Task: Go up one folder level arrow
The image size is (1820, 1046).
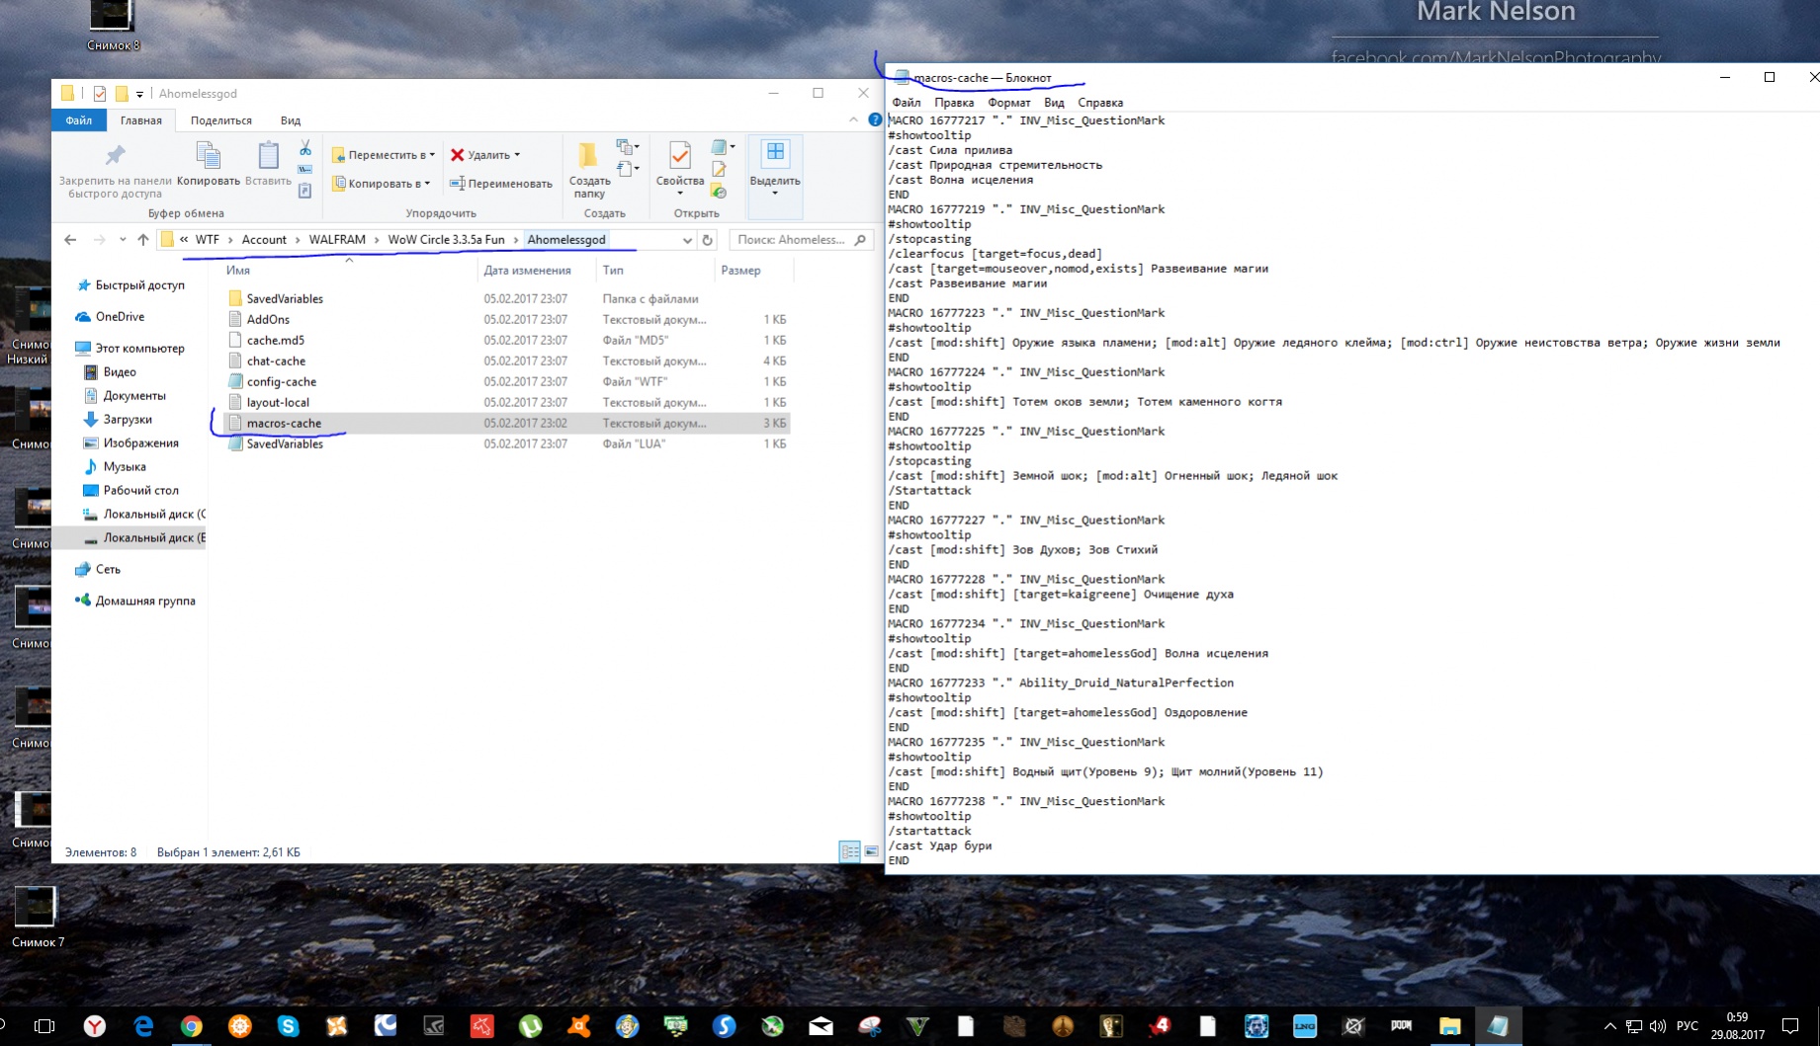Action: point(143,240)
